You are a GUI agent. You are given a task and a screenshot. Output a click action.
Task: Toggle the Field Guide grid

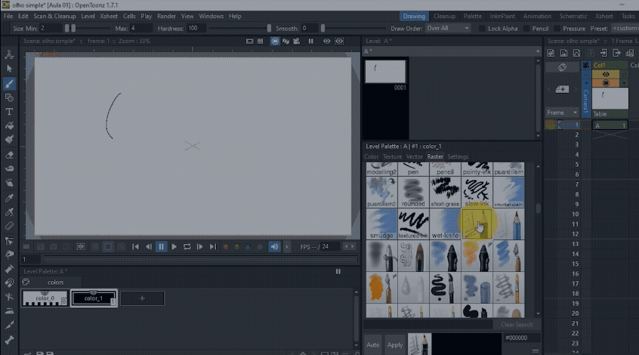260,42
